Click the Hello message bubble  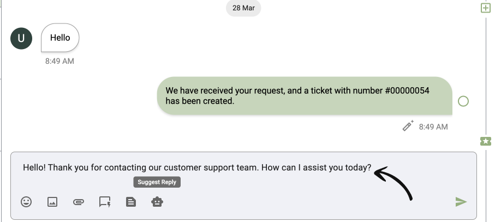[x=60, y=38]
